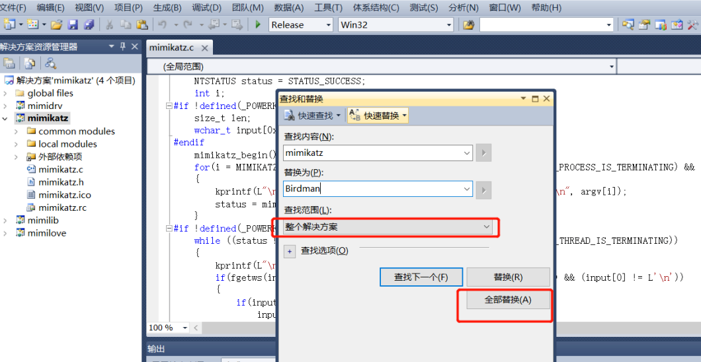Expand the common modules folder

point(16,131)
